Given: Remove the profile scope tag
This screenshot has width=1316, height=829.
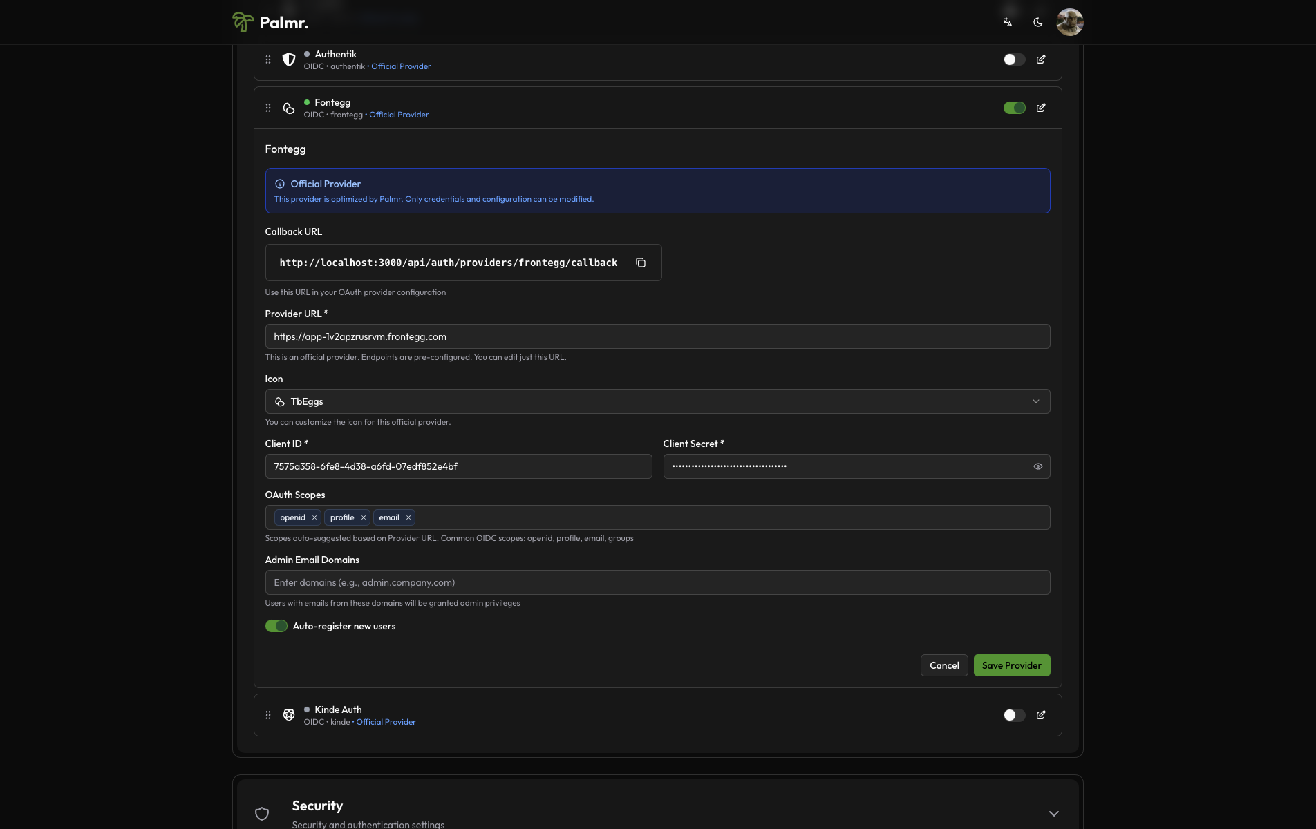Looking at the screenshot, I should (364, 517).
